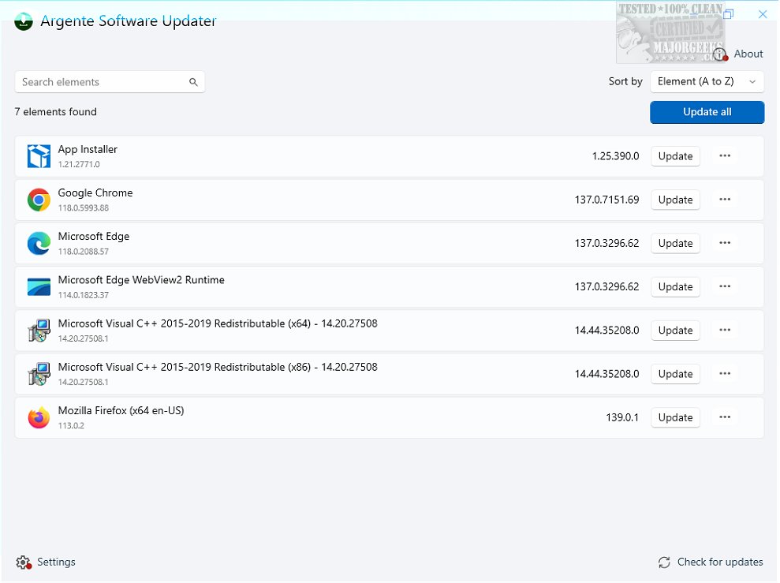780x583 pixels.
Task: Select Mozilla Firefox (x64 en-US) name
Action: [121, 411]
